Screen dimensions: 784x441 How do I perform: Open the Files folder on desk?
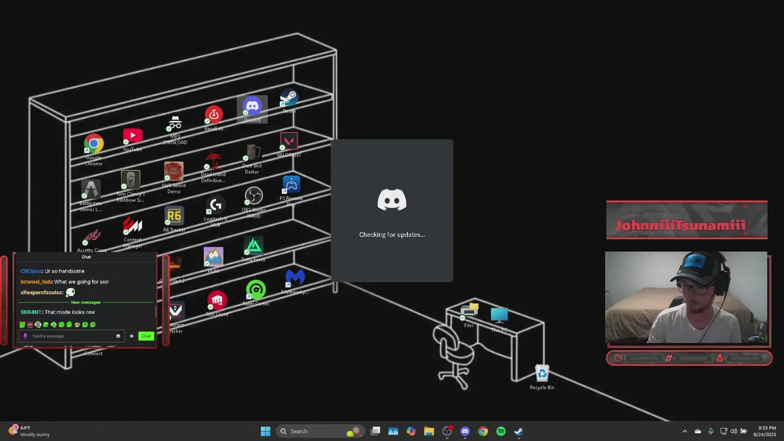[469, 314]
